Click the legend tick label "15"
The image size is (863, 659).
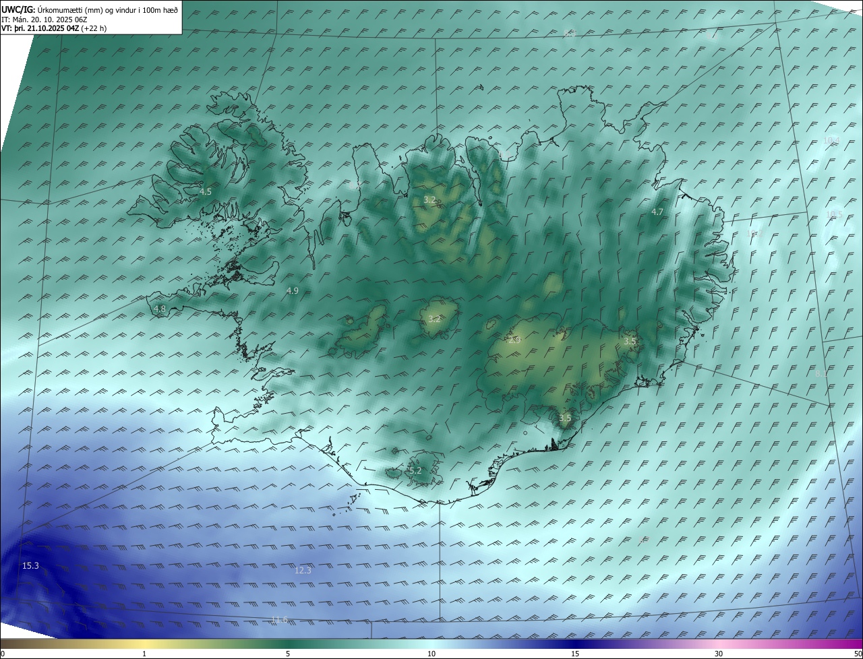(x=575, y=654)
